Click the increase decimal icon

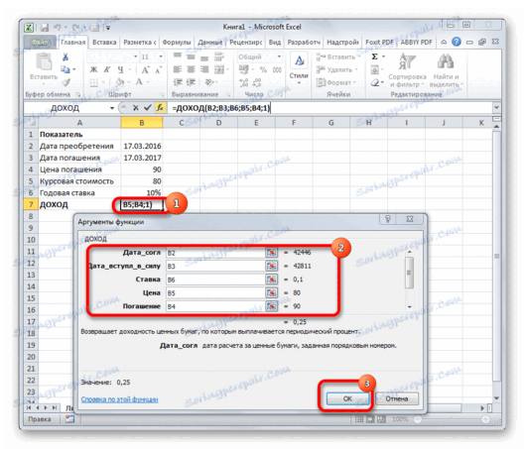(x=244, y=82)
